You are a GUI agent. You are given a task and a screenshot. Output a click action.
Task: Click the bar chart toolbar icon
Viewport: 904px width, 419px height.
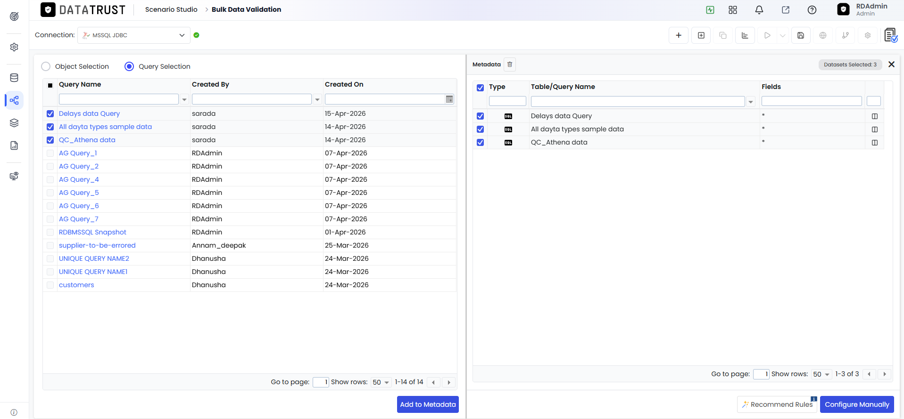coord(745,35)
